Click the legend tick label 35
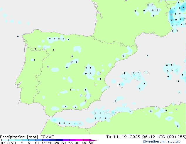This screenshot has width=186, height=144. click(x=70, y=143)
